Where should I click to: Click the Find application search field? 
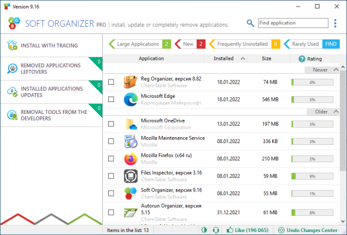tap(293, 23)
